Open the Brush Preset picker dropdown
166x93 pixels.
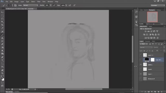tap(12, 5)
